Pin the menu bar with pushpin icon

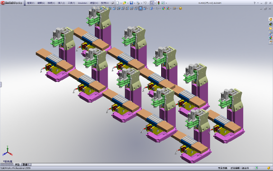point(112,3)
